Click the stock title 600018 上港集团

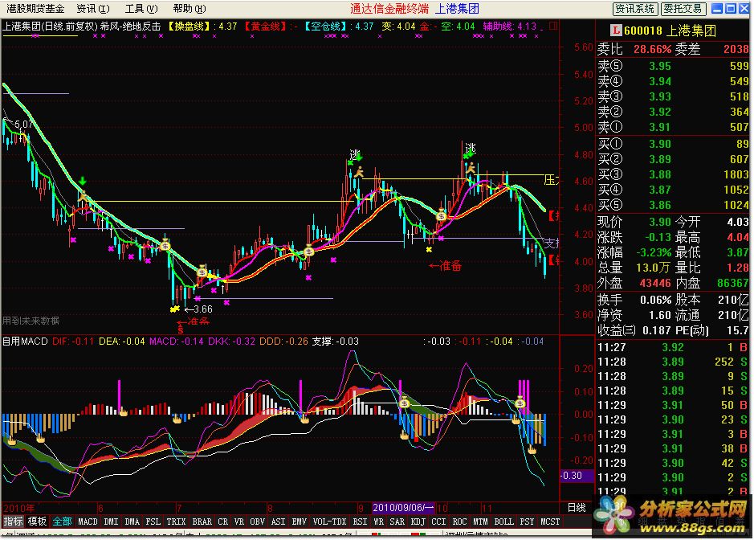tap(670, 31)
